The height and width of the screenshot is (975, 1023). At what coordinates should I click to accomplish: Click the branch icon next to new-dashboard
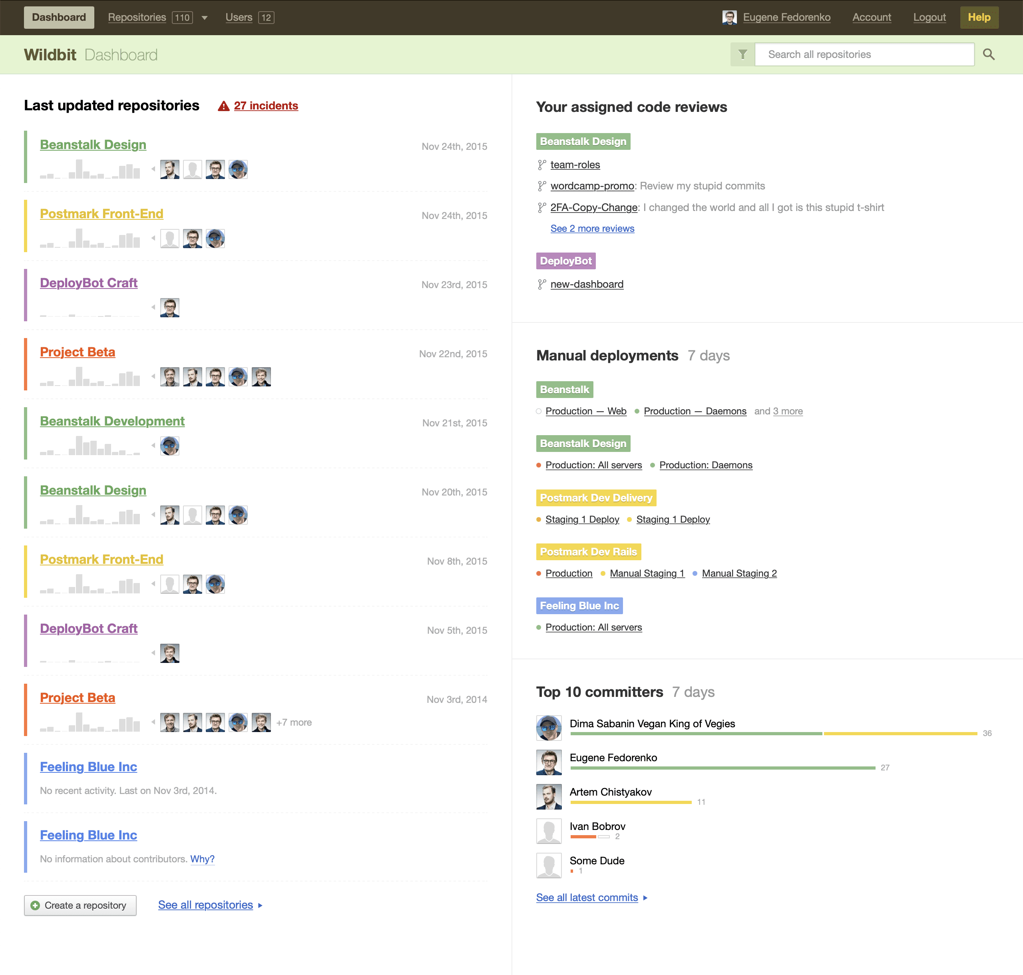[541, 284]
